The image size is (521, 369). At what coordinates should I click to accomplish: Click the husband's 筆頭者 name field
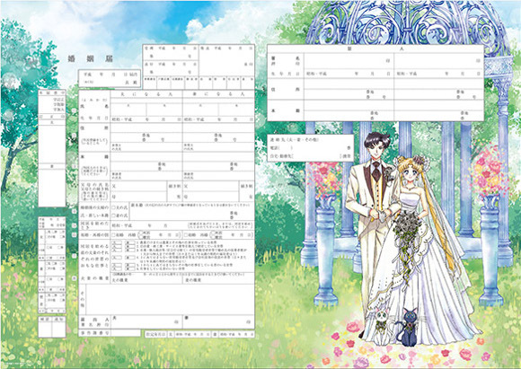click(146, 176)
